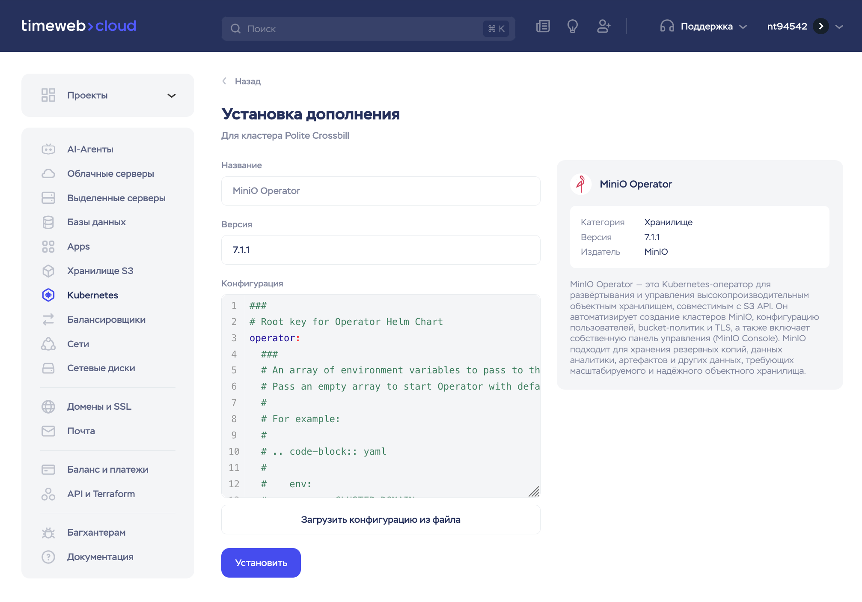This screenshot has width=862, height=602.
Task: Expand the Поддержка dropdown chevron
Action: point(743,27)
